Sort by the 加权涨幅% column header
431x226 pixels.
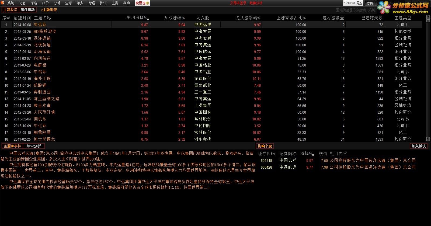pos(175,18)
